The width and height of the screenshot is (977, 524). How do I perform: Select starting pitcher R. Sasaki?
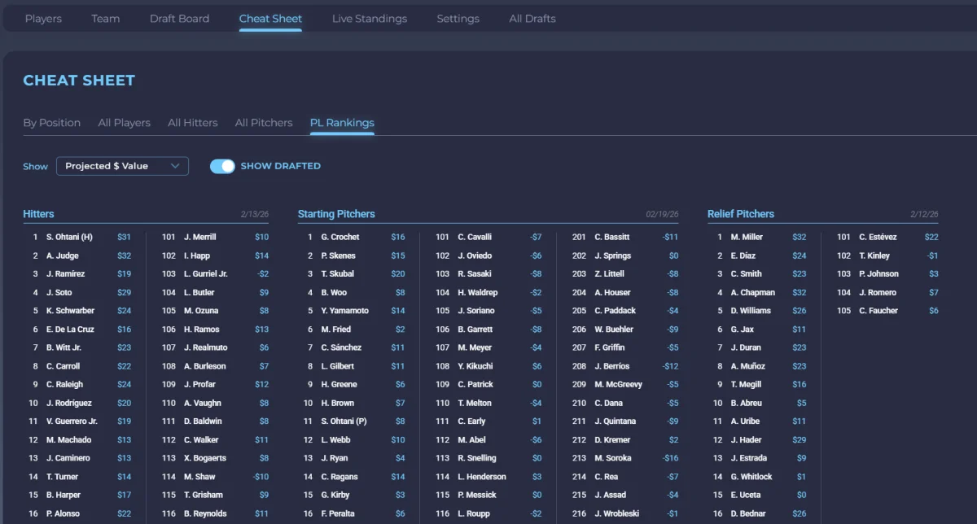click(x=475, y=274)
